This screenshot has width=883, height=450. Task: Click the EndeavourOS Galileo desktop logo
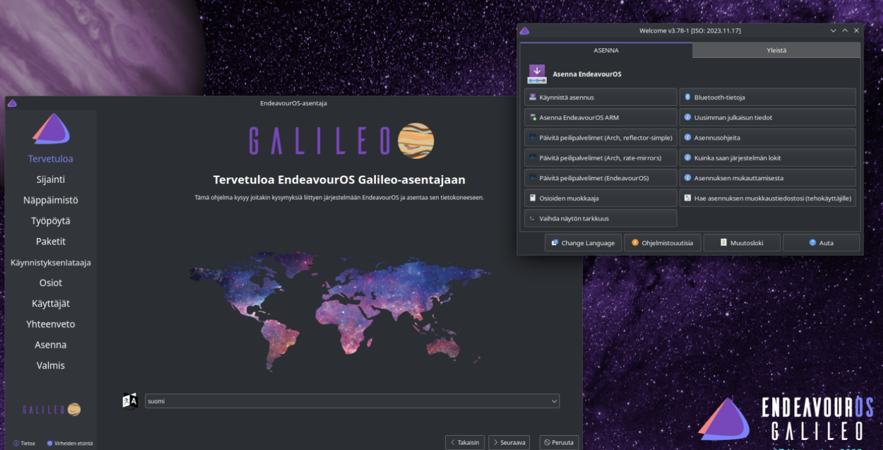(786, 421)
